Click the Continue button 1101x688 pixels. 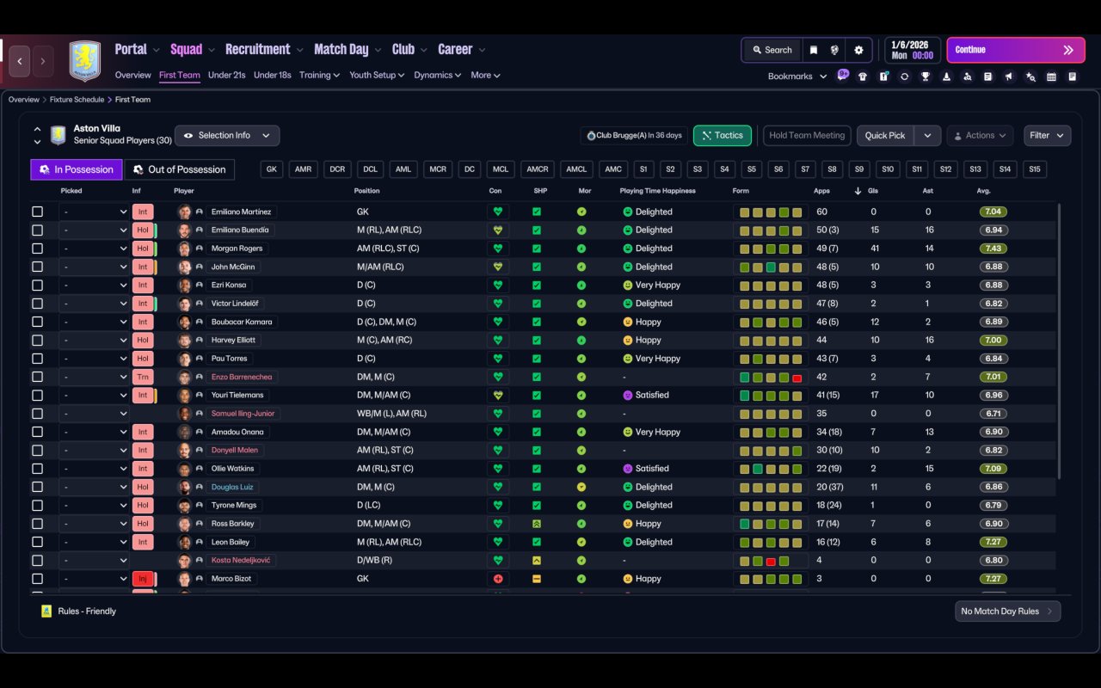click(1016, 50)
